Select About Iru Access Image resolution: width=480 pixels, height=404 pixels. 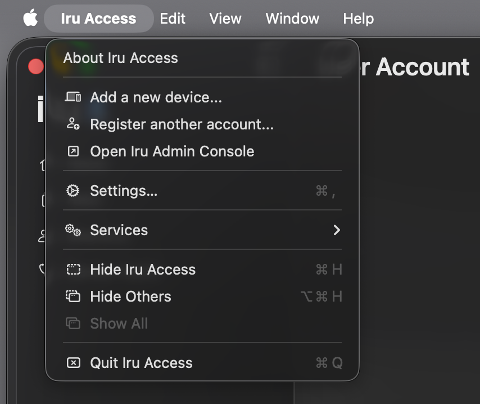click(120, 58)
